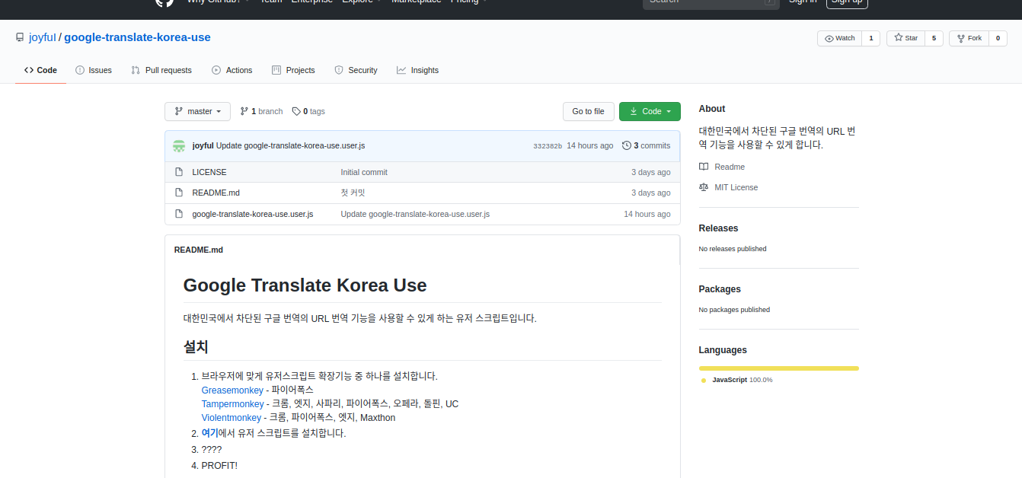
Task: Click the Packages heading
Action: (x=720, y=289)
